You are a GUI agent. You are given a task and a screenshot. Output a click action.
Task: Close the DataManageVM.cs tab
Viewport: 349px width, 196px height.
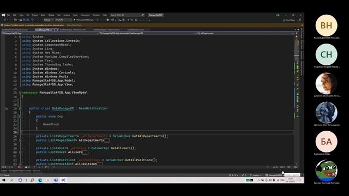(x=57, y=29)
